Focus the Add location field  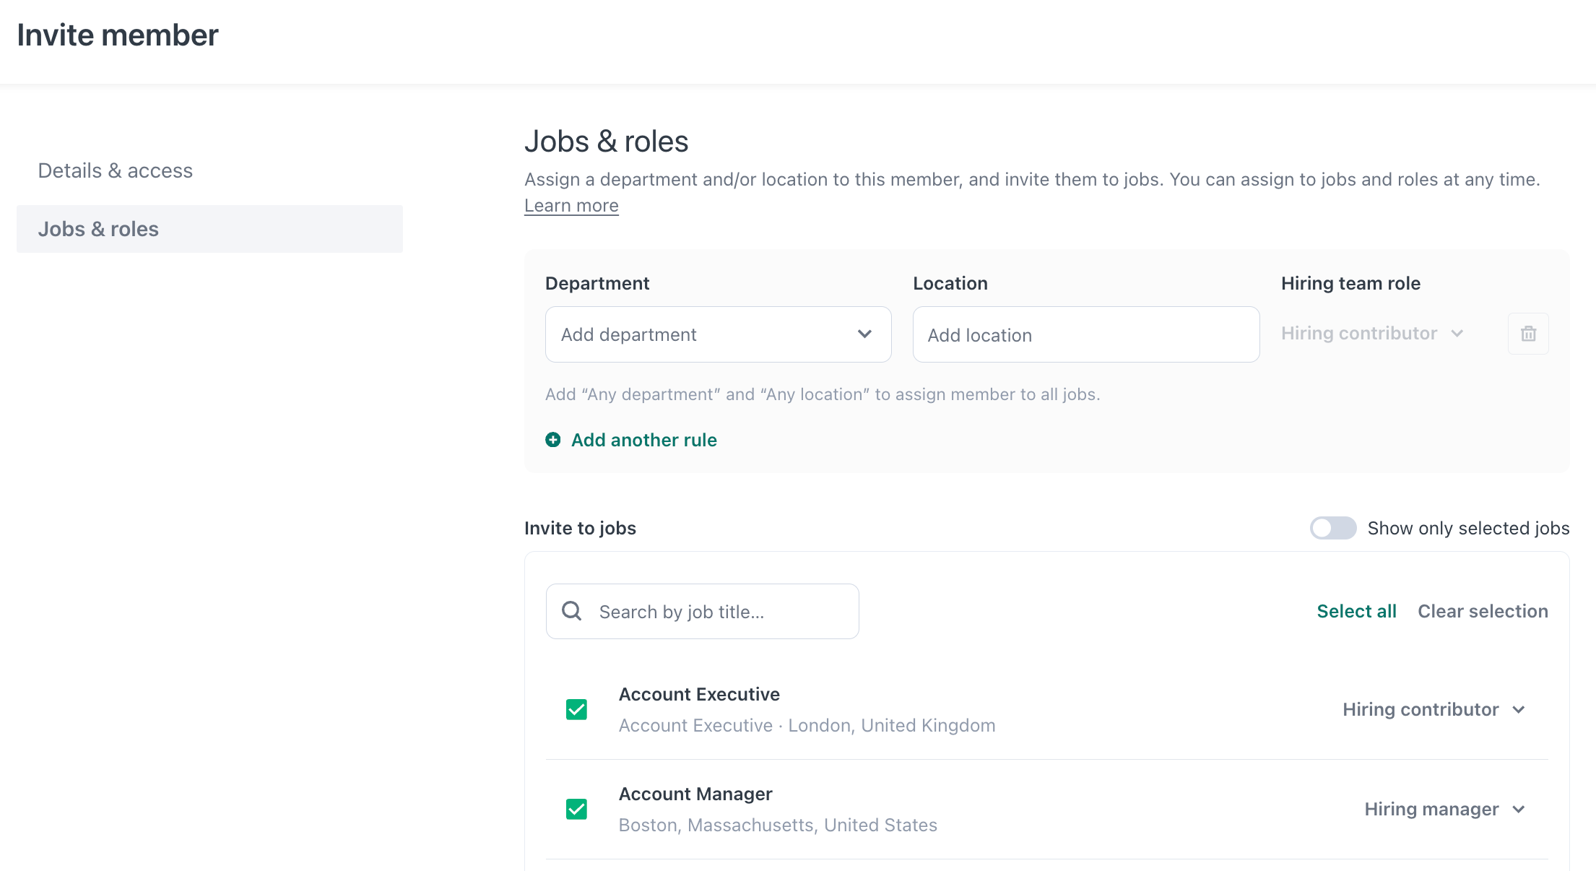pos(1085,334)
